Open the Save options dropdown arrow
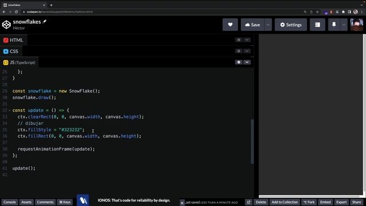The image size is (366, 206). pos(268,25)
